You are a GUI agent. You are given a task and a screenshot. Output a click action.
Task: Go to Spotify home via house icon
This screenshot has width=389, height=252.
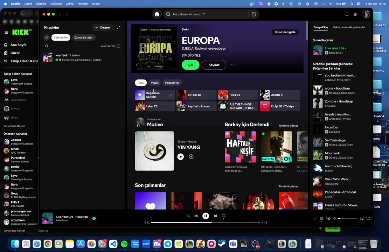click(x=157, y=14)
